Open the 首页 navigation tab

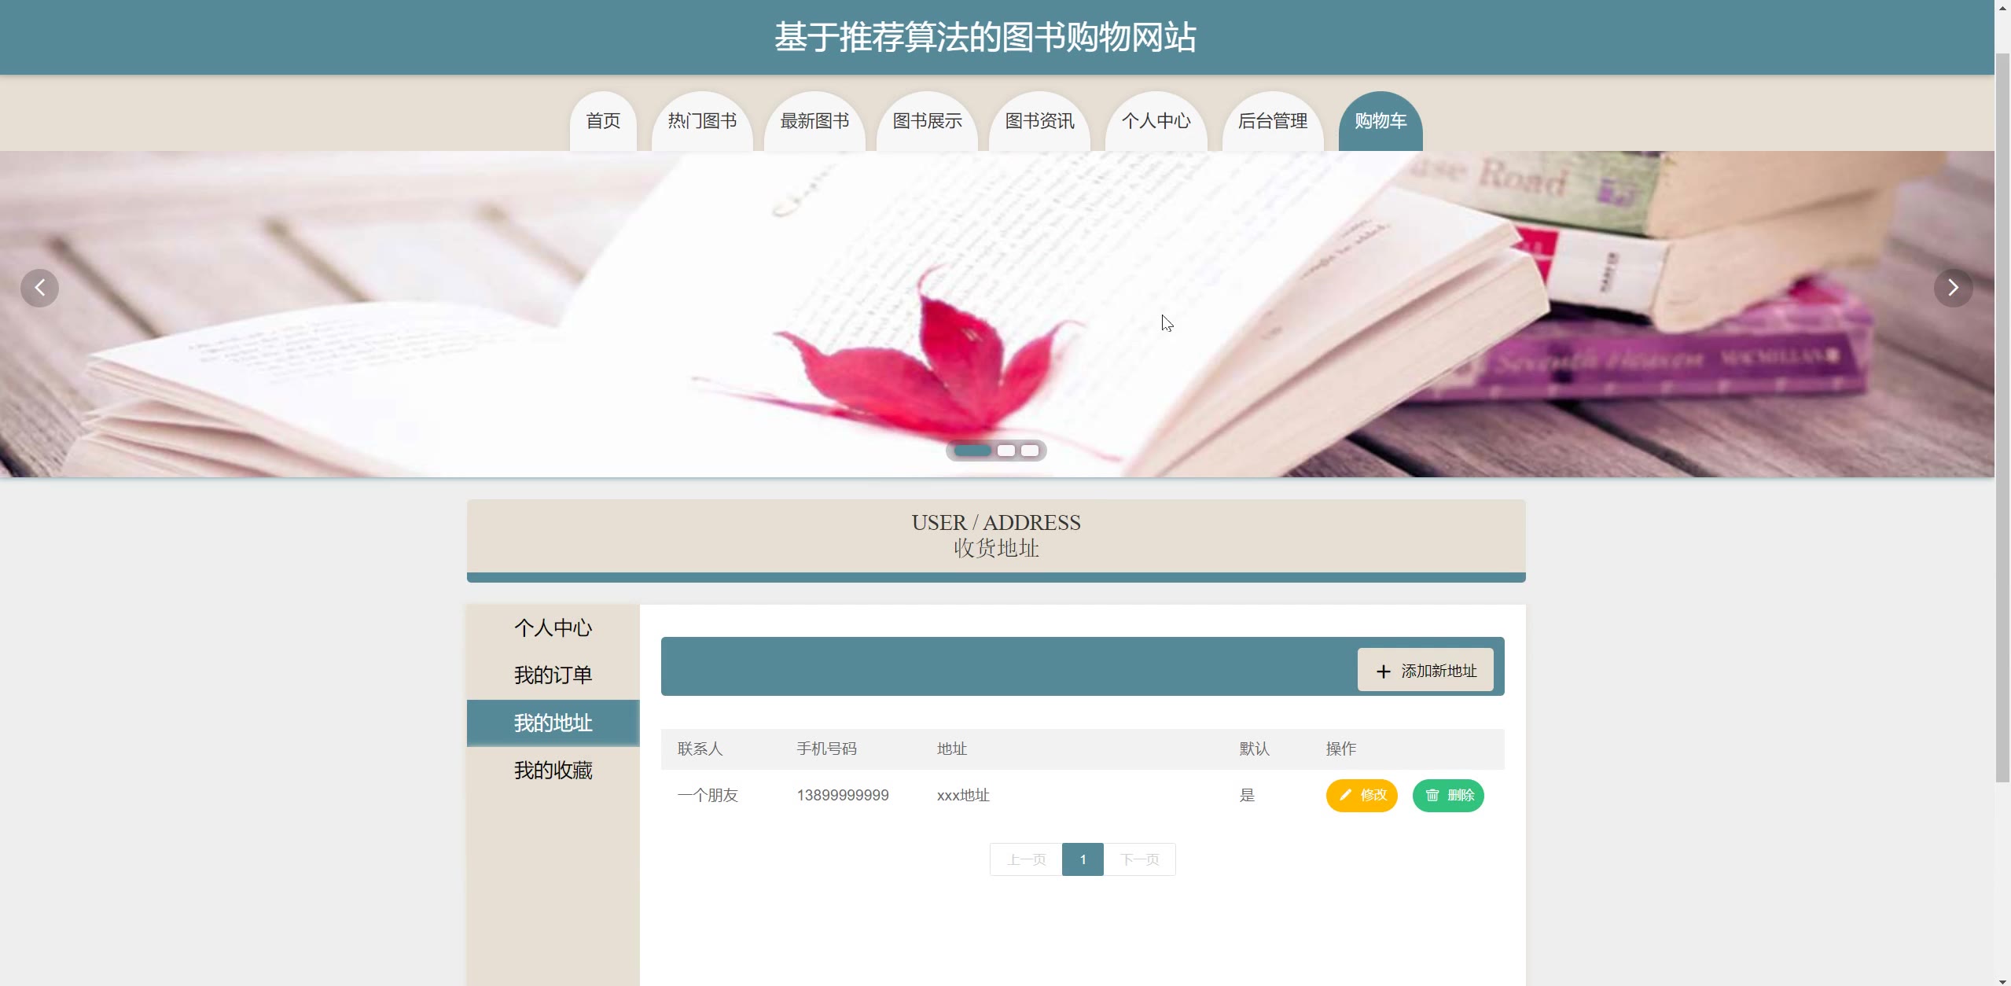(603, 121)
